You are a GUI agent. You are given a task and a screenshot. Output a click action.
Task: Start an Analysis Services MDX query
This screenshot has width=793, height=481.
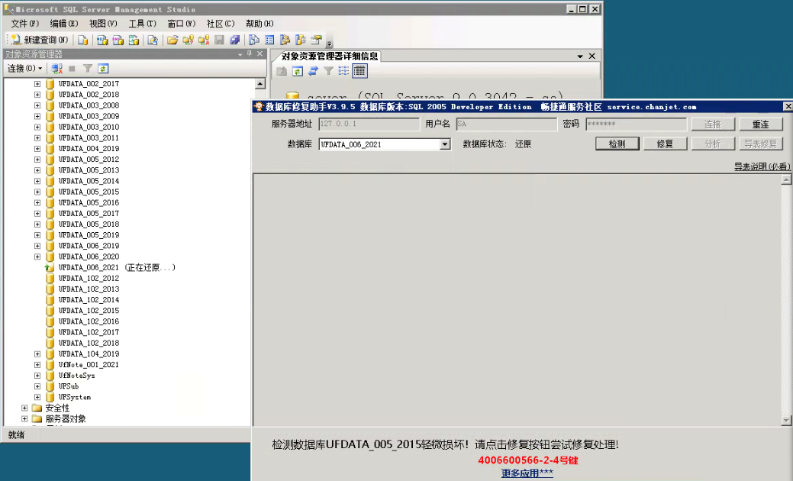102,40
